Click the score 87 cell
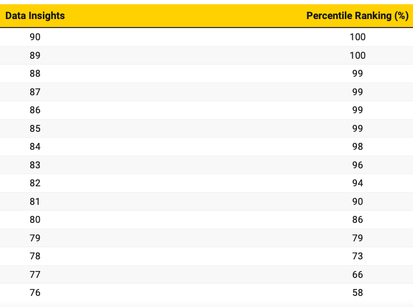The image size is (413, 307). [x=35, y=92]
